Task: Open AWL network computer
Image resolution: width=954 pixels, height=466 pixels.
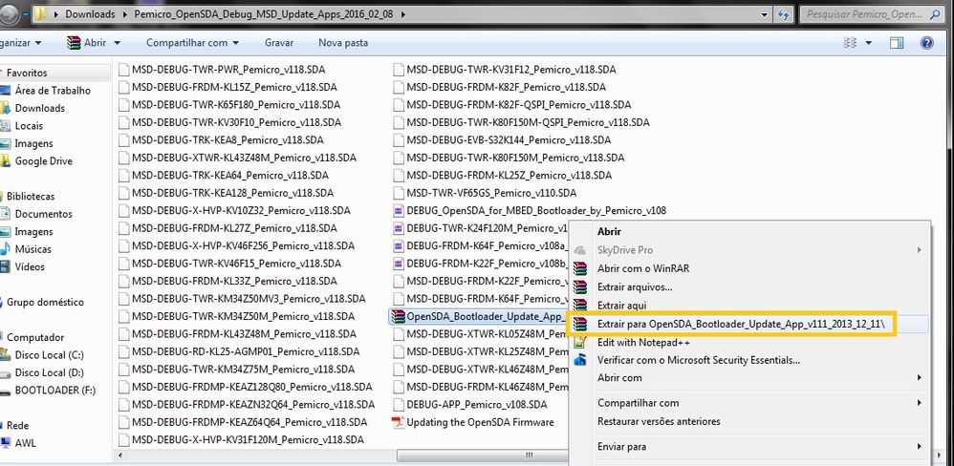Action: [x=25, y=443]
